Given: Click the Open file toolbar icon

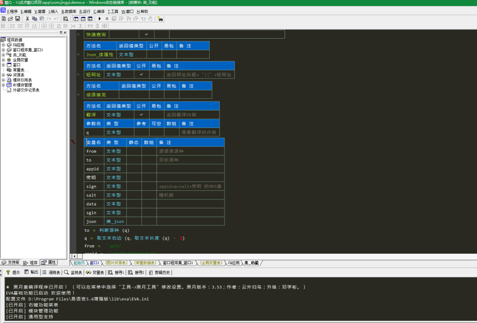Looking at the screenshot, I should tap(11, 19).
